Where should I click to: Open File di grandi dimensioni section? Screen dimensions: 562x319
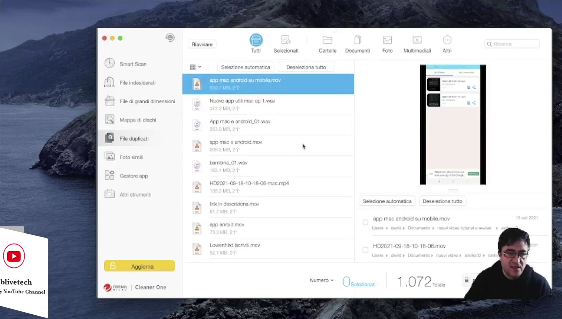click(140, 101)
